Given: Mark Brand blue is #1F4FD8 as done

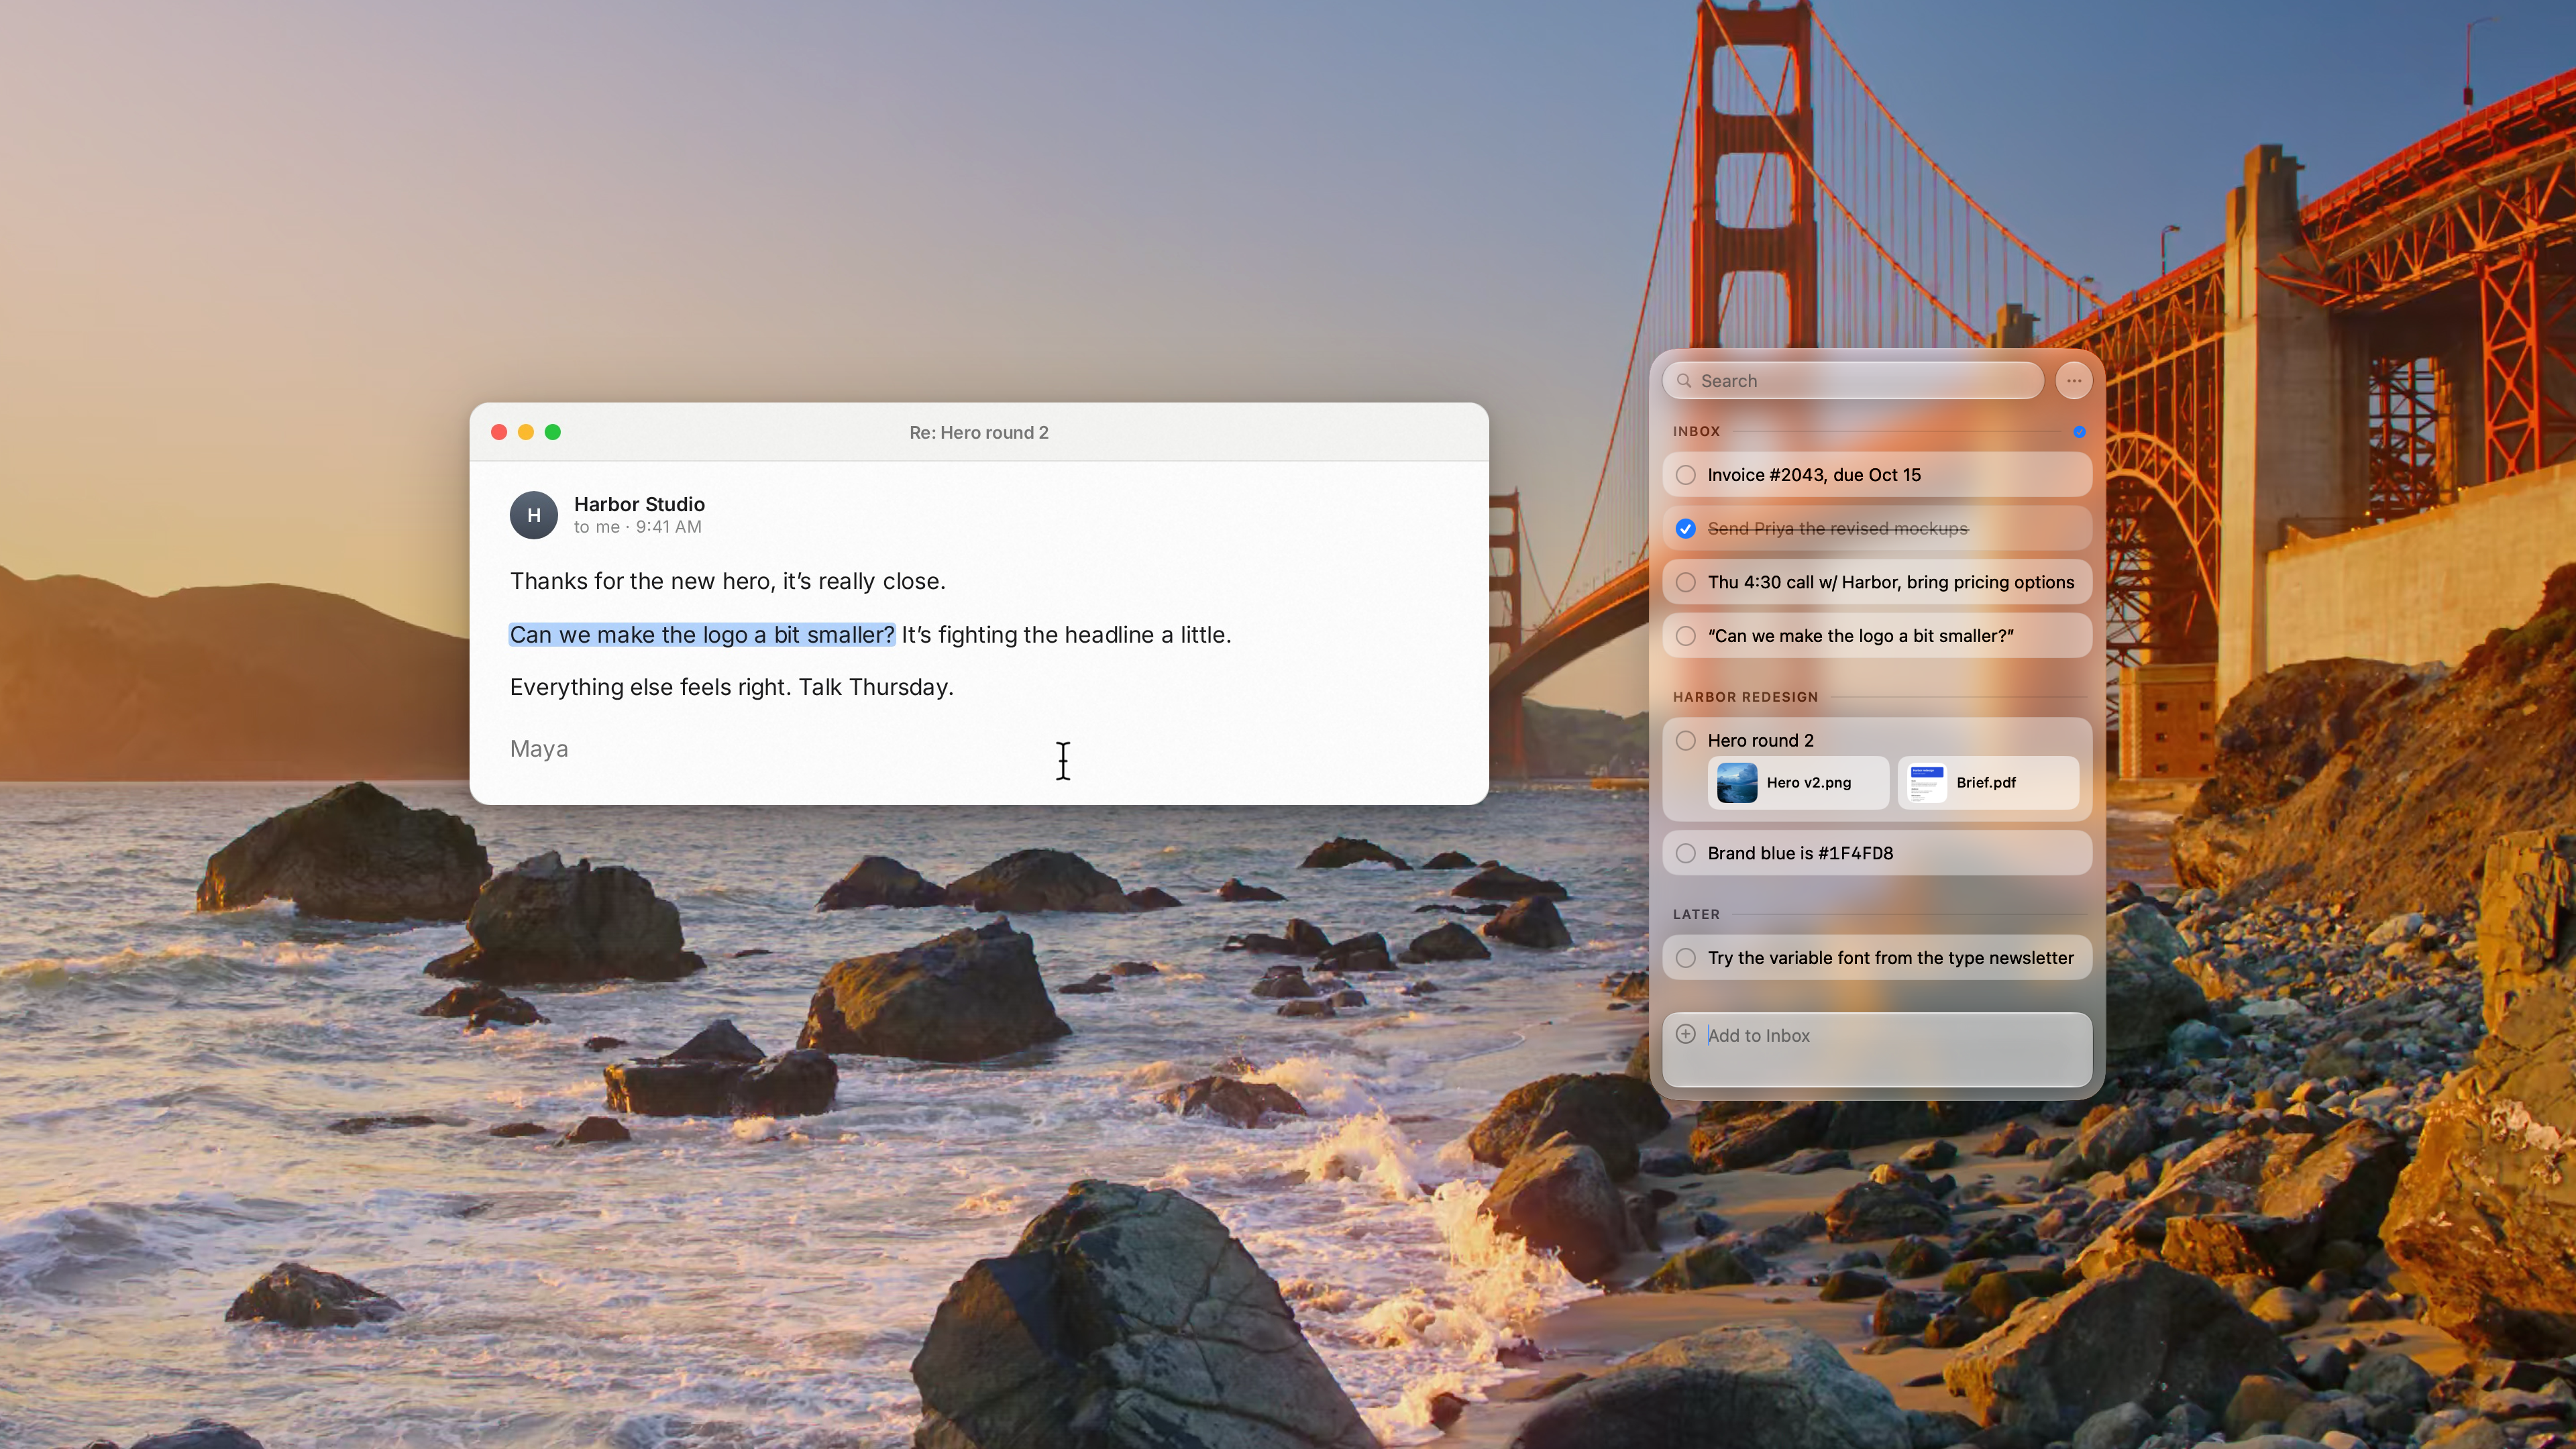Looking at the screenshot, I should pos(1686,853).
